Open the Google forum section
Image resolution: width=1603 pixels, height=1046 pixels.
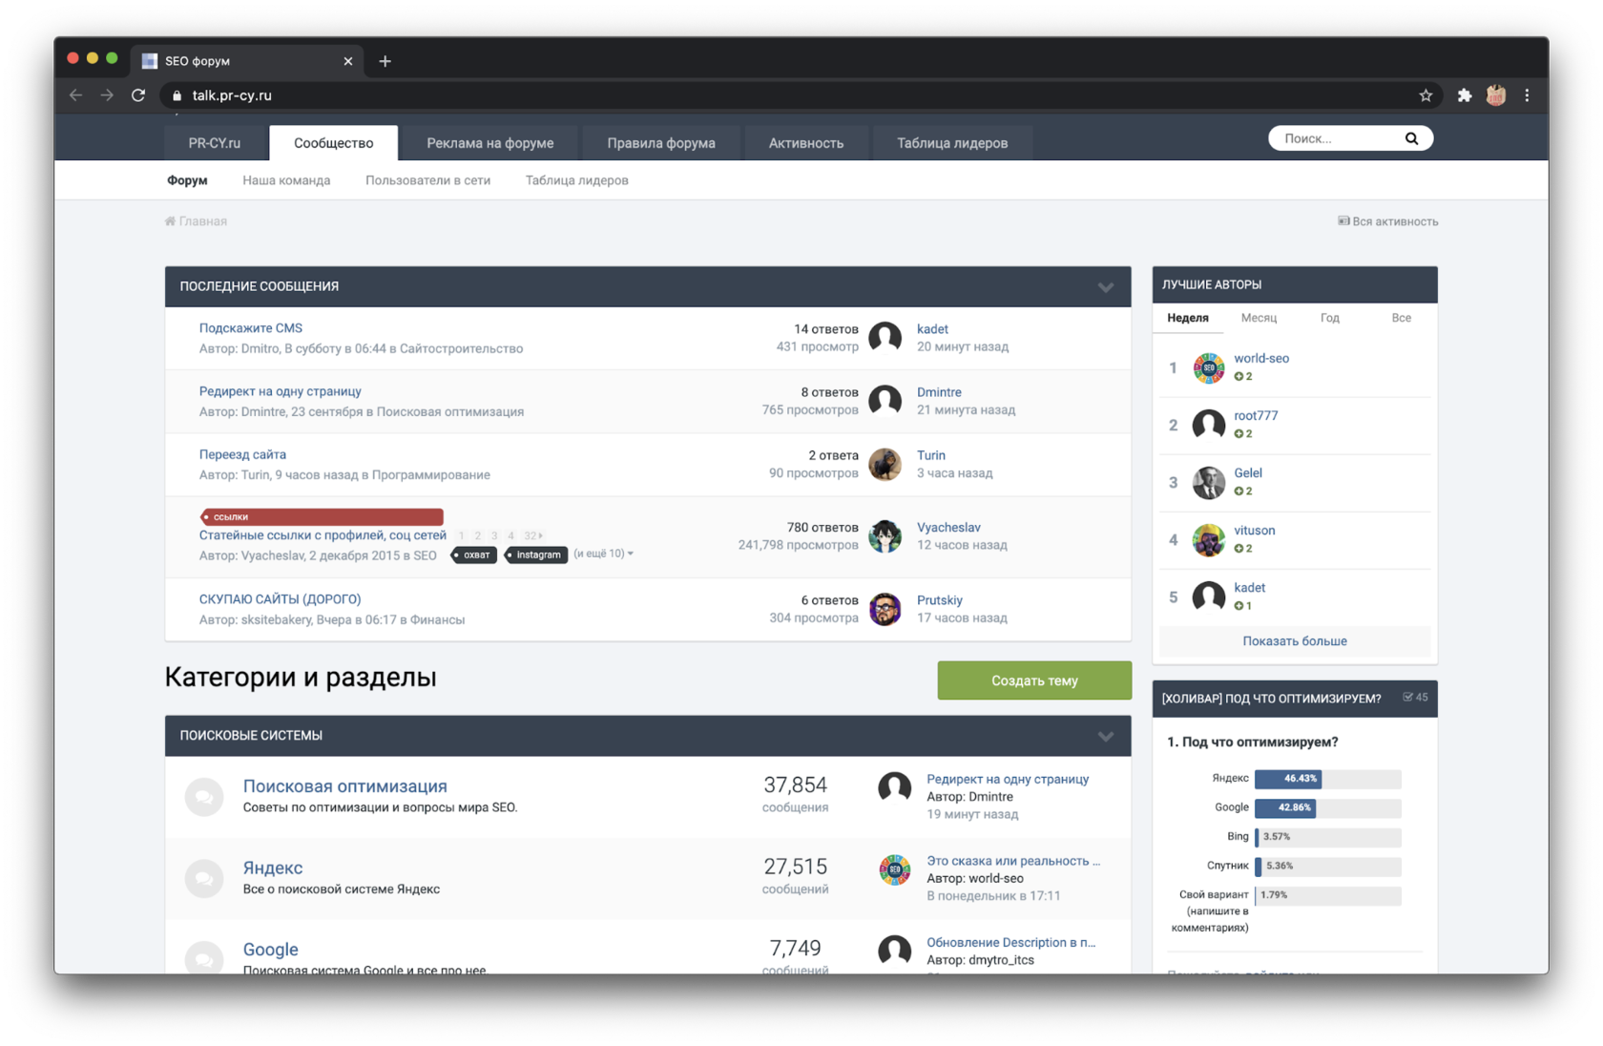pyautogui.click(x=270, y=950)
